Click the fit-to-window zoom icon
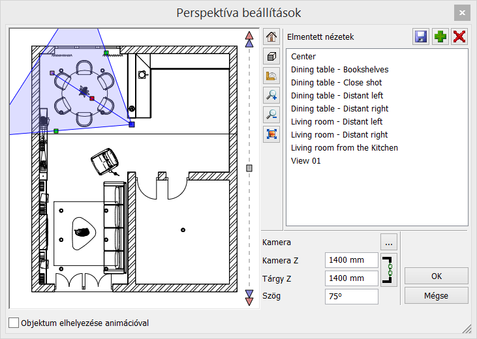The image size is (477, 339). (x=271, y=135)
